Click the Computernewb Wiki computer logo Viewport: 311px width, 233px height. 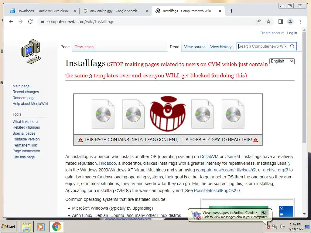tap(31, 52)
